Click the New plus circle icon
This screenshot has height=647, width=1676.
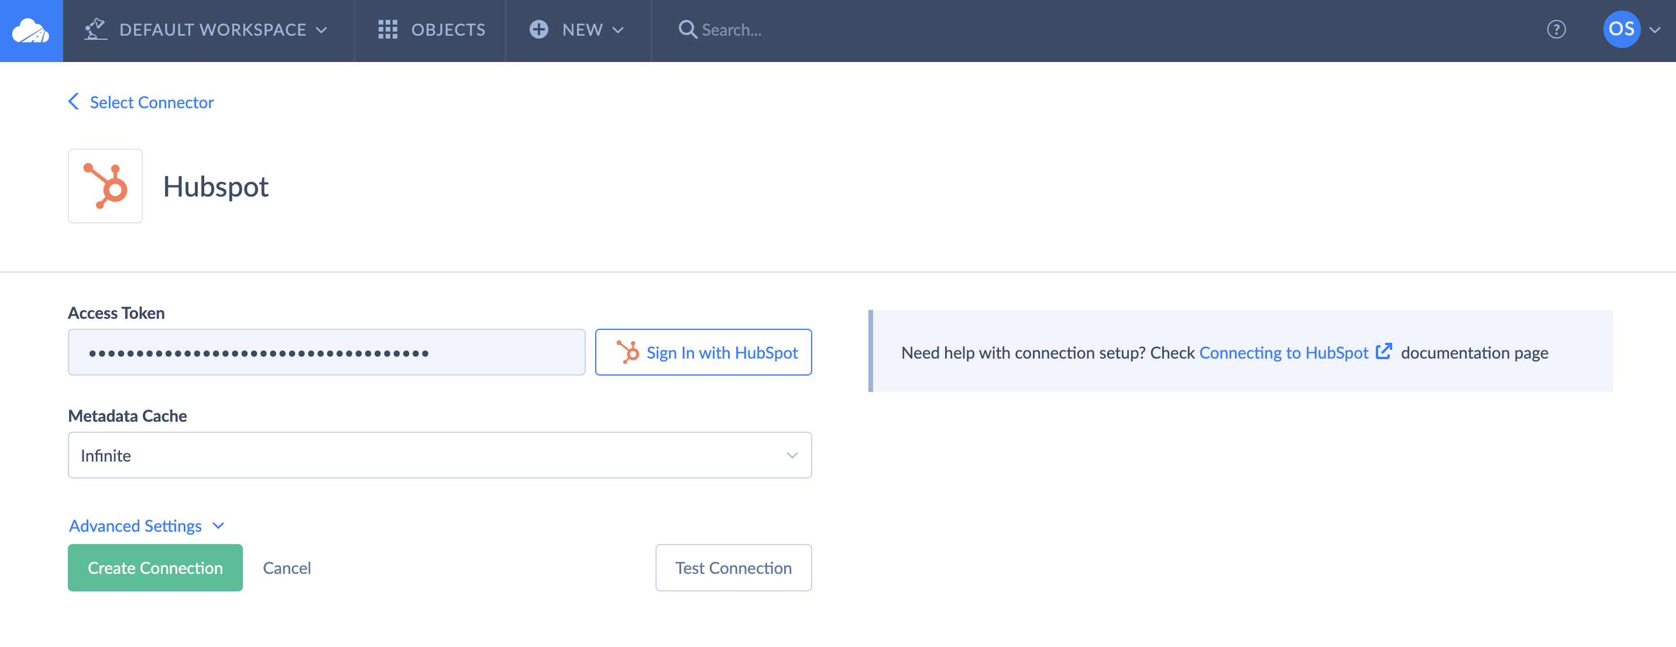[538, 29]
